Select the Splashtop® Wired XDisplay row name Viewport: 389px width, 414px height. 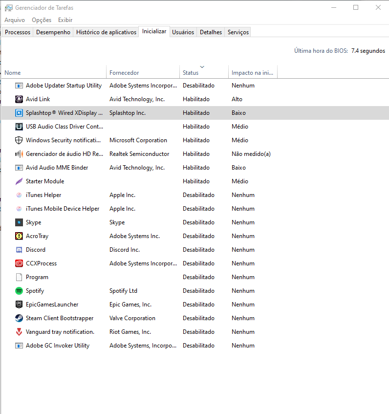(64, 113)
